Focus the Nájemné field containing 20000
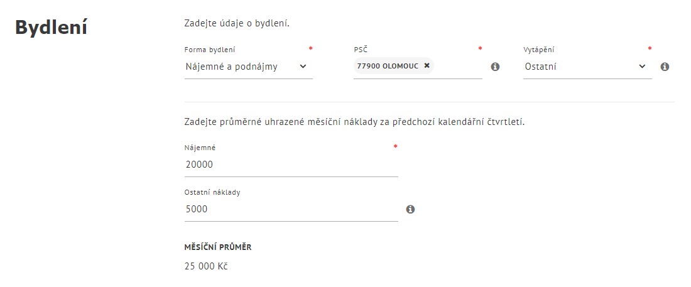 [291, 165]
